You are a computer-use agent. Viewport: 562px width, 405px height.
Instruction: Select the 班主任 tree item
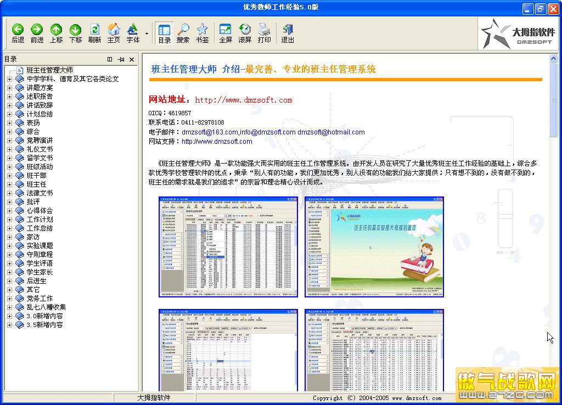tap(36, 184)
